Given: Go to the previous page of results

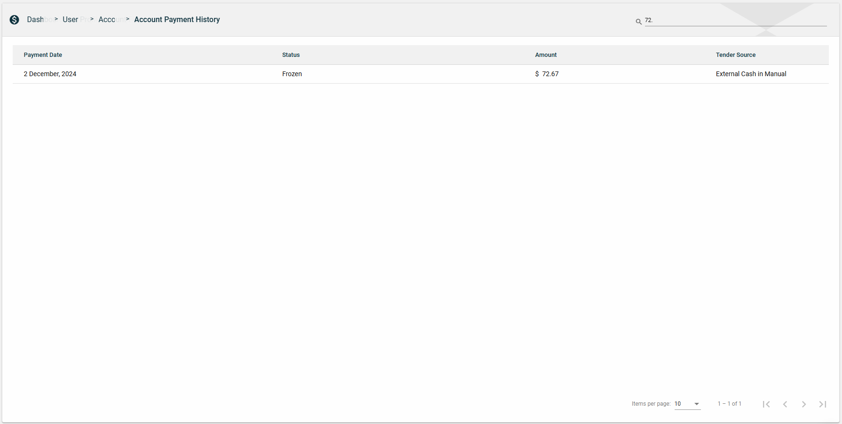Looking at the screenshot, I should point(785,404).
